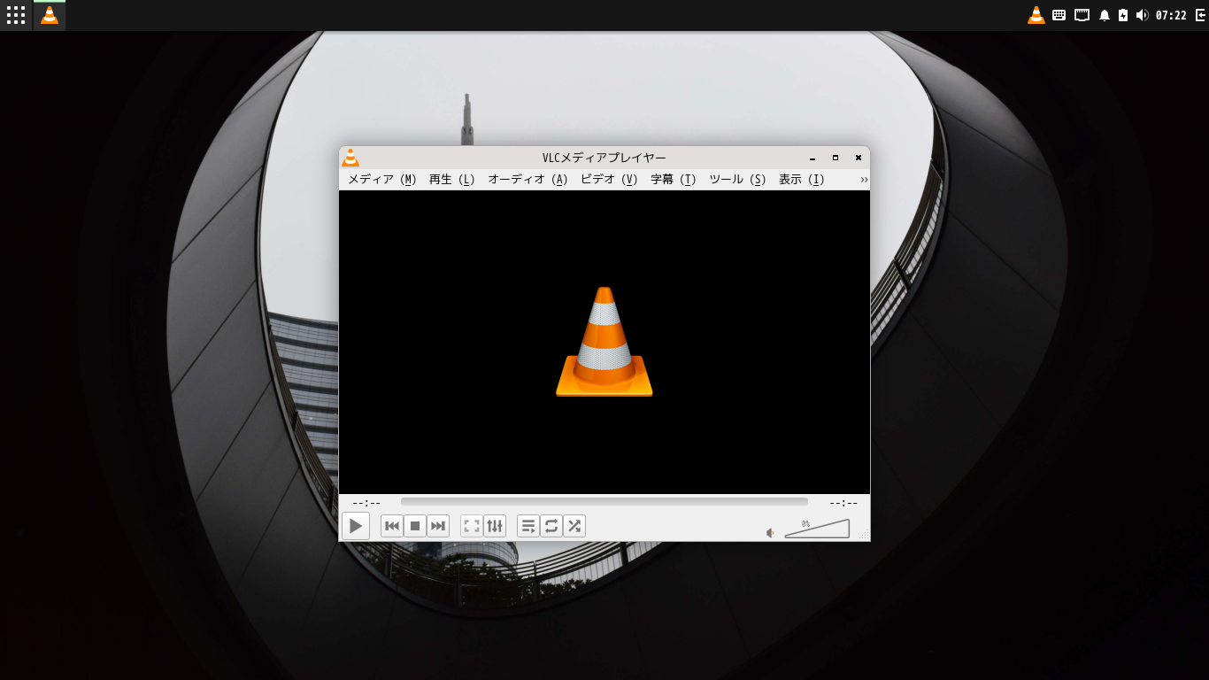Toggle the remaining time label right of seek bar
Viewport: 1209px width, 680px height.
[x=843, y=503]
